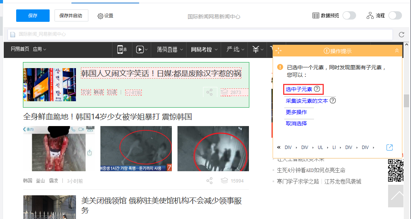The height and width of the screenshot is (219, 411).
Task: Open headline 美关闭俄领馆
Action: (x=161, y=205)
